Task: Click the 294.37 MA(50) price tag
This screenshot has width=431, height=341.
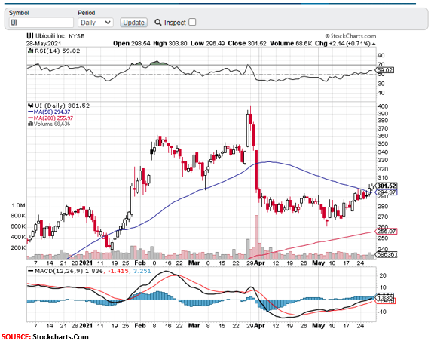Action: tap(387, 192)
